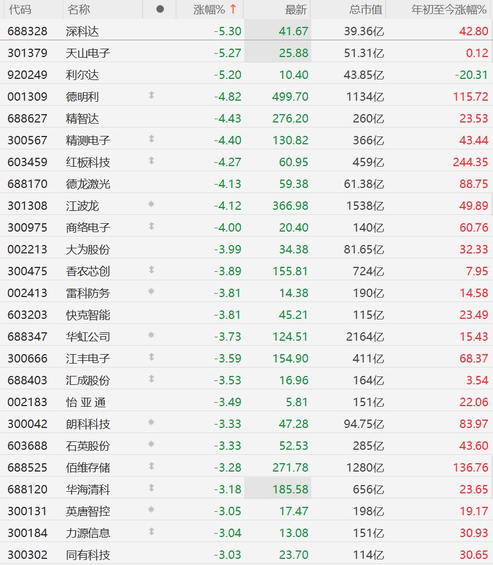Click the arrow icon beside 香农芯创
The height and width of the screenshot is (565, 493).
pos(151,270)
